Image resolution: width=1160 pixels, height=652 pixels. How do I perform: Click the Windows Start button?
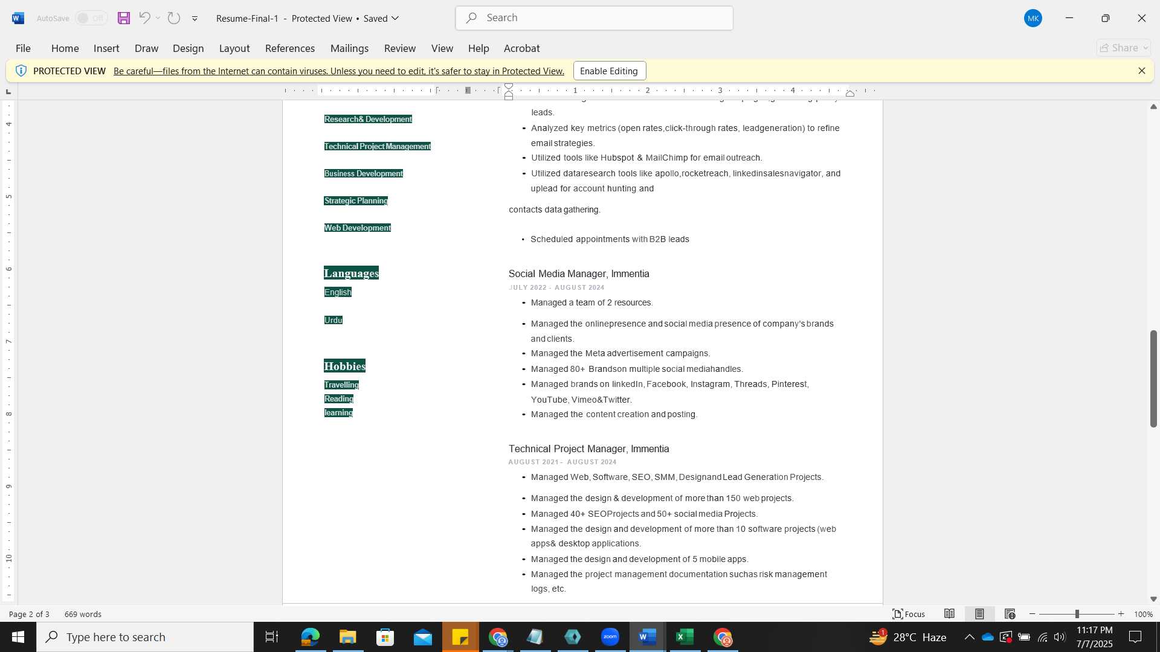pyautogui.click(x=18, y=637)
